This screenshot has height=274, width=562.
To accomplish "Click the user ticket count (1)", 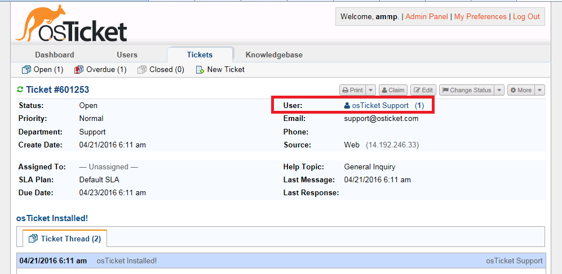I will coord(419,106).
